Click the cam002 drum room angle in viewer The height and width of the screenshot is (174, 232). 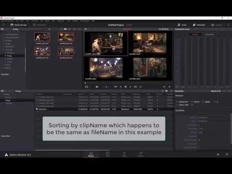(150, 43)
